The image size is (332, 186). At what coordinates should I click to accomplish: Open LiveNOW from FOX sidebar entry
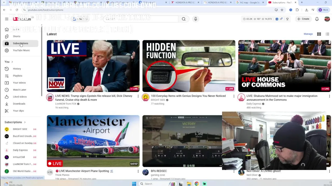click(21, 164)
